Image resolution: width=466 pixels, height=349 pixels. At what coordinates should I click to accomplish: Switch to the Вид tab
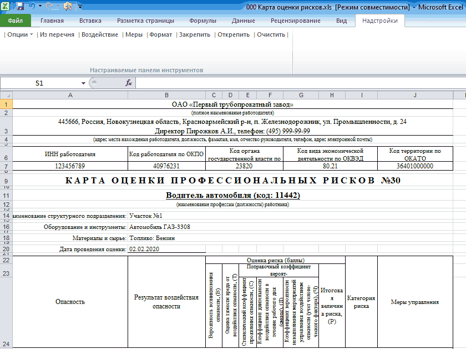click(x=342, y=21)
